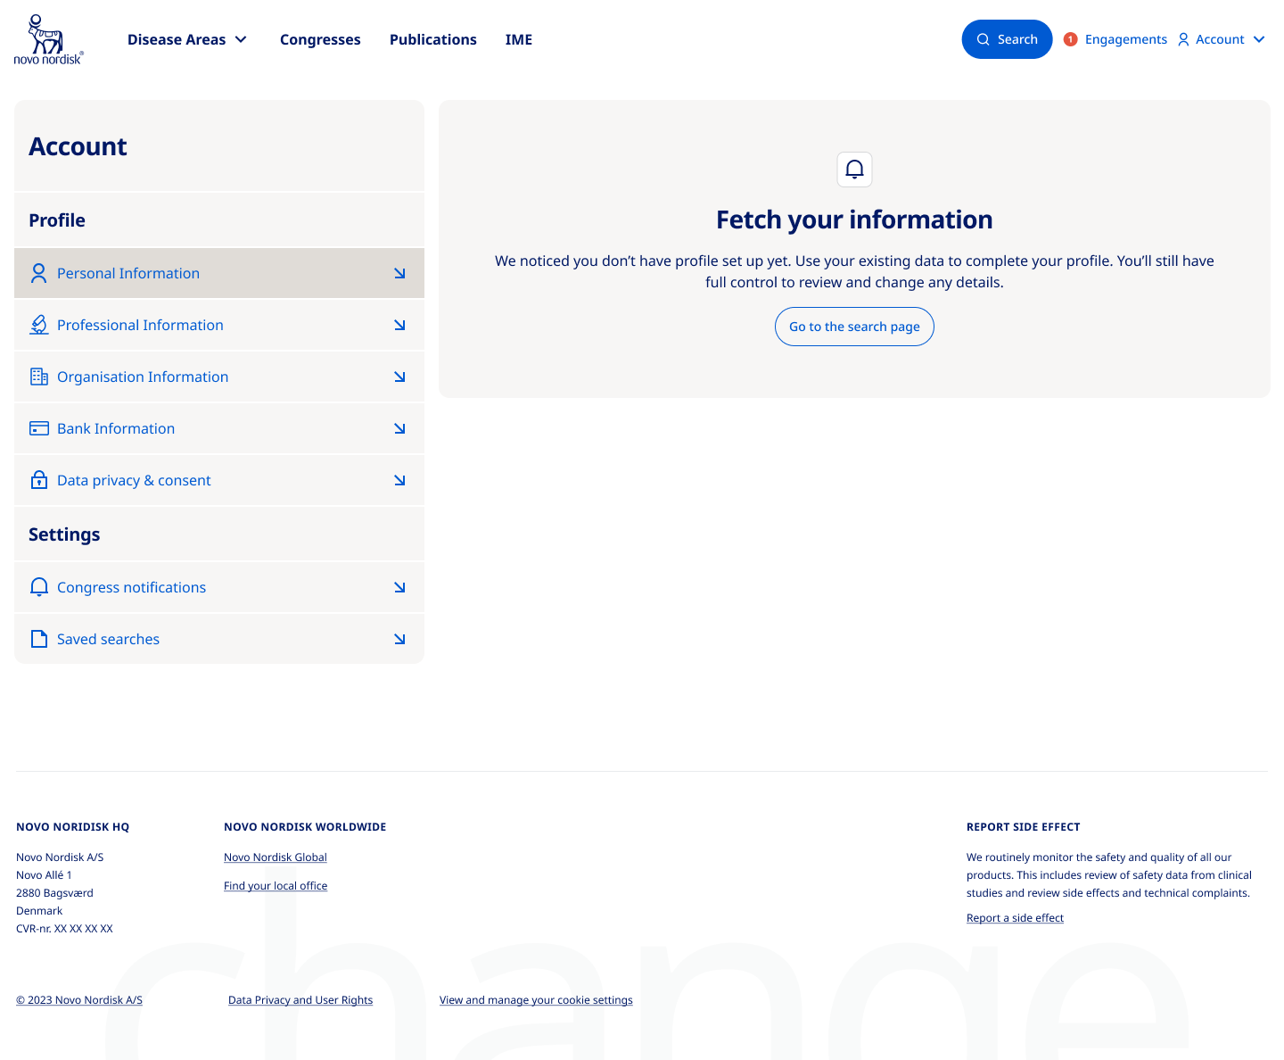Click the Fetch your information heading
1284x1060 pixels.
[x=854, y=219]
